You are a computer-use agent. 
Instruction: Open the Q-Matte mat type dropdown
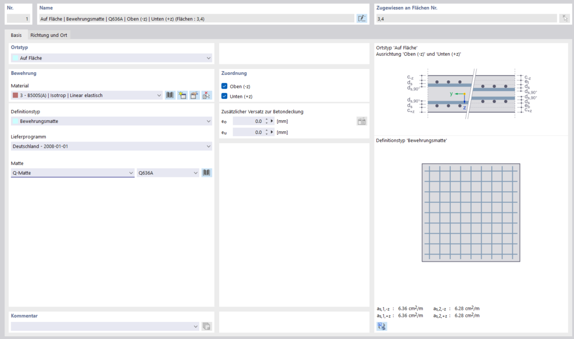click(73, 173)
